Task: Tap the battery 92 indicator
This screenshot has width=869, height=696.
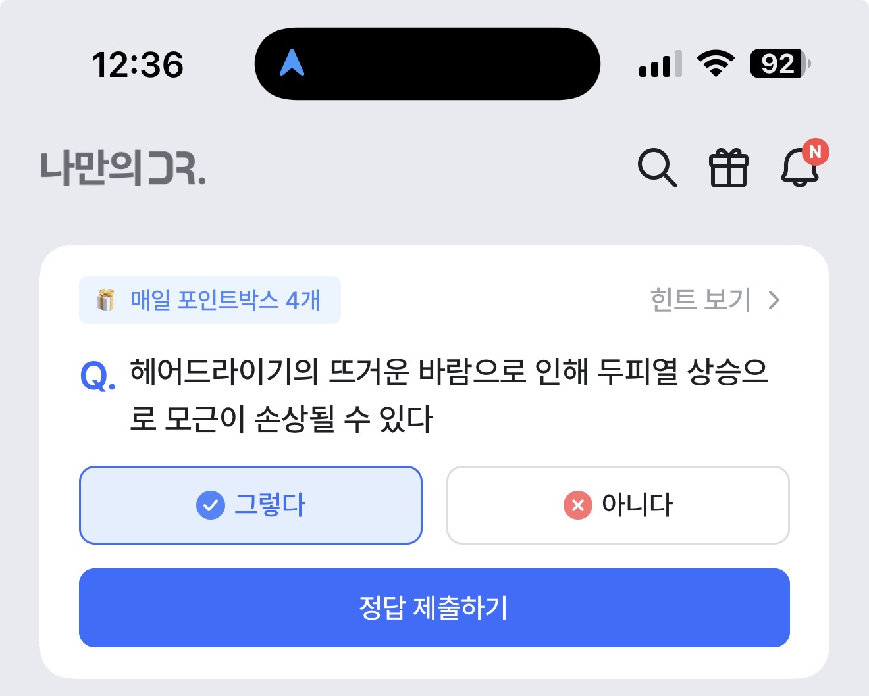Action: (x=779, y=64)
